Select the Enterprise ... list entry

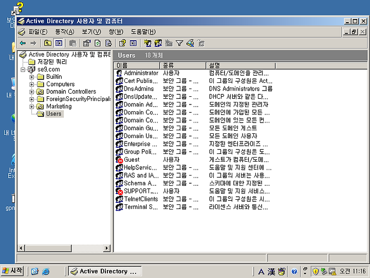140,144
